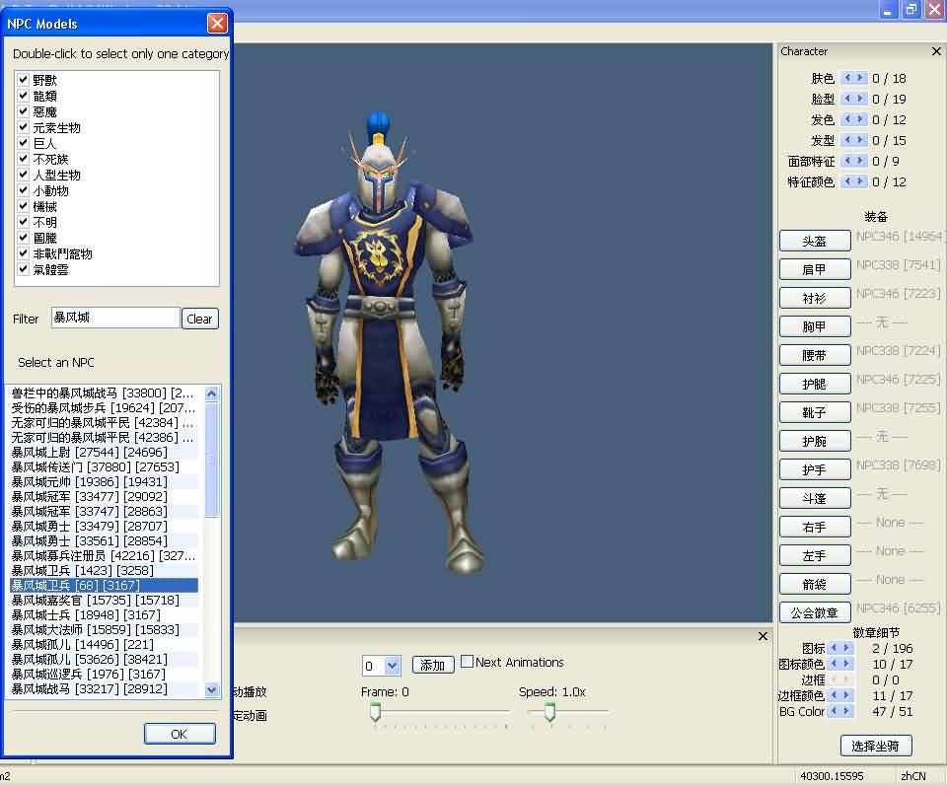Image resolution: width=947 pixels, height=786 pixels.
Task: Uncheck the 圖騰 category checkbox
Action: tap(23, 237)
